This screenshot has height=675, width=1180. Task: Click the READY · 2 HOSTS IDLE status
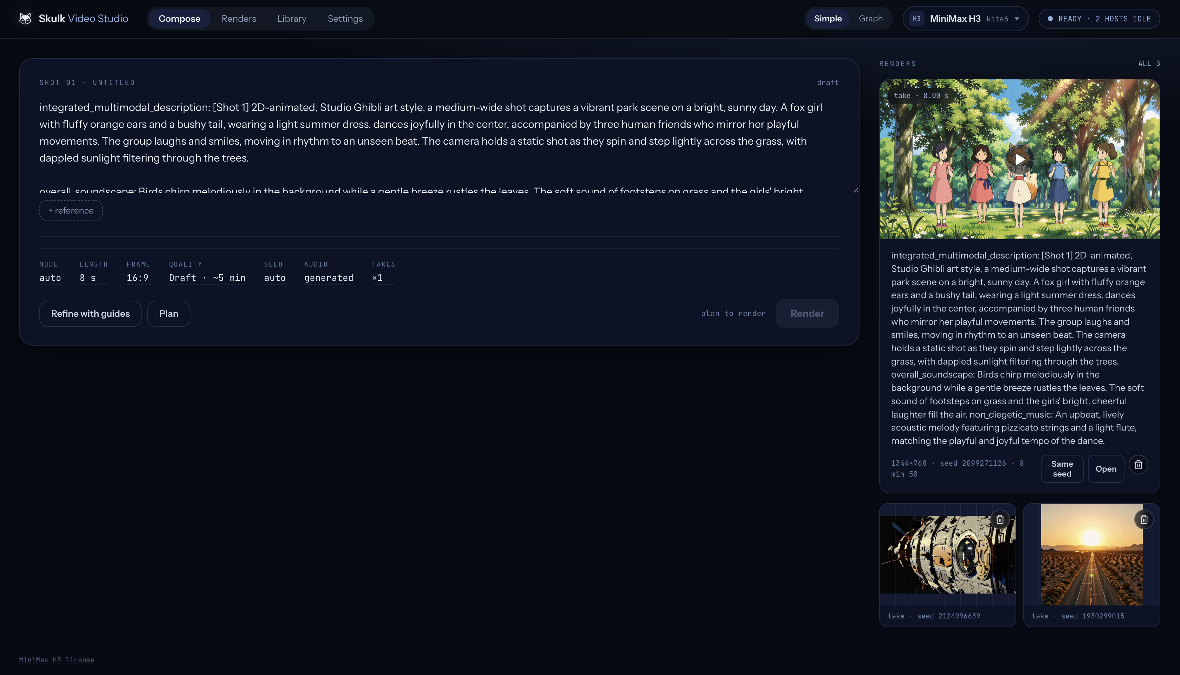[1099, 19]
